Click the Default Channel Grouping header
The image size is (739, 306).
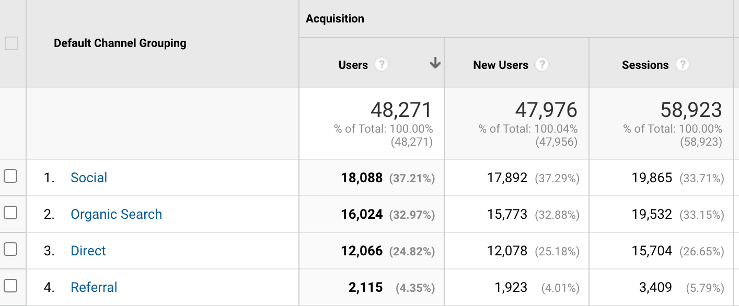tap(120, 43)
